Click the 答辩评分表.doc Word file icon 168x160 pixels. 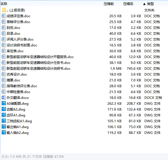coord(3,22)
